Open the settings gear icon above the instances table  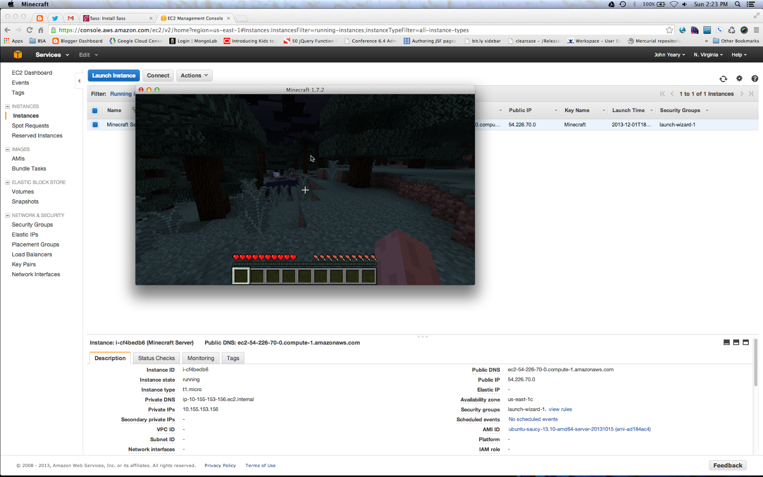[739, 79]
